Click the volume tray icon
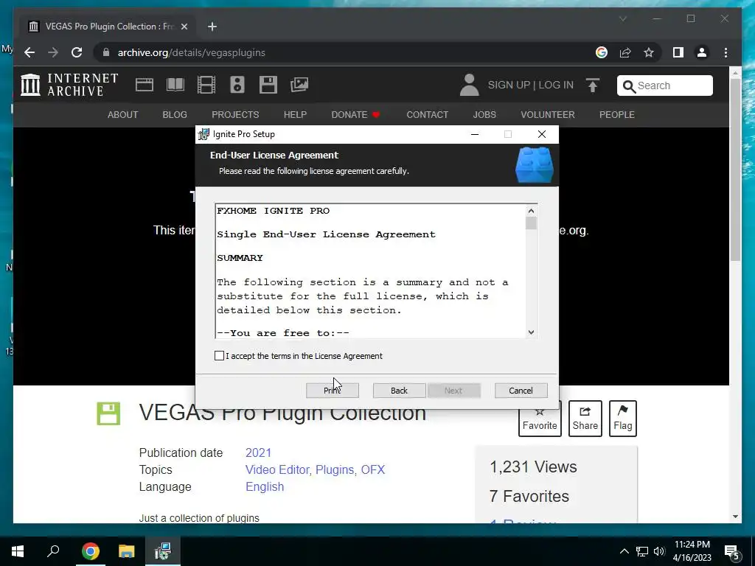The width and height of the screenshot is (755, 566). (659, 551)
